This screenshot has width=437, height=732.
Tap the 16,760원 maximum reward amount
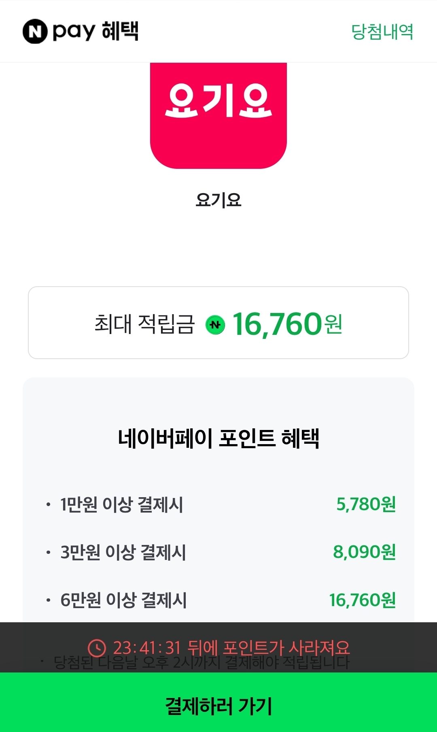coord(287,324)
